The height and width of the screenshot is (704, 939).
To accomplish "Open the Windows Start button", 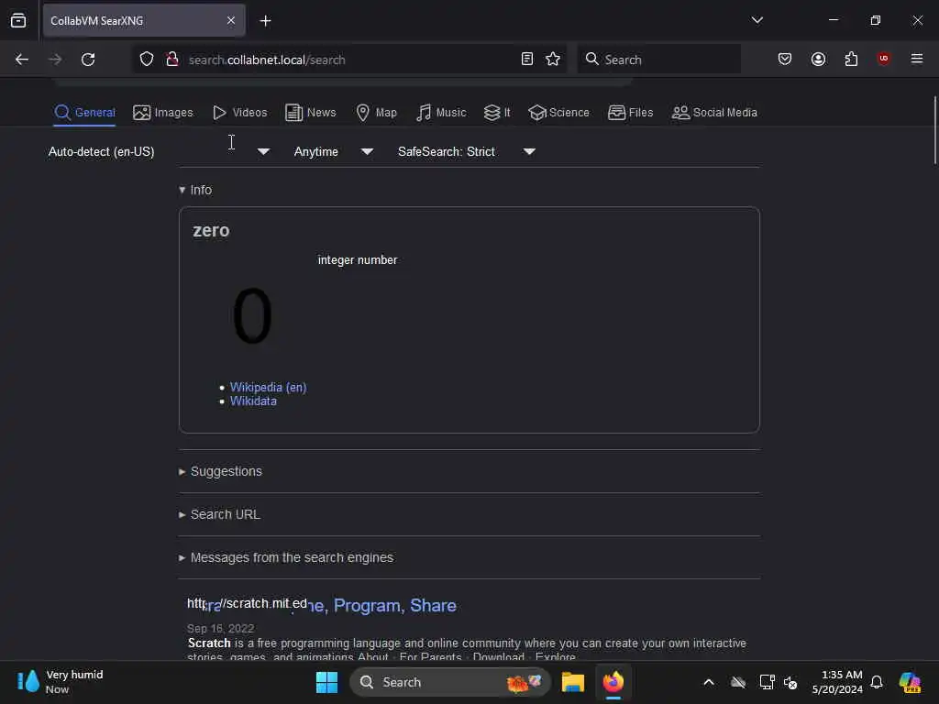I will pos(327,682).
